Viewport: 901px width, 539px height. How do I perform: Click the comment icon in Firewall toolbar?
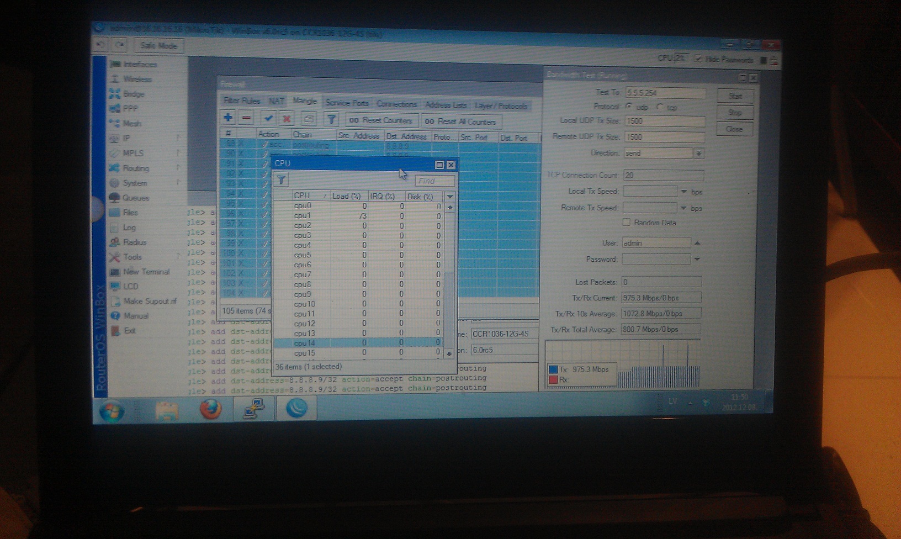click(x=309, y=119)
